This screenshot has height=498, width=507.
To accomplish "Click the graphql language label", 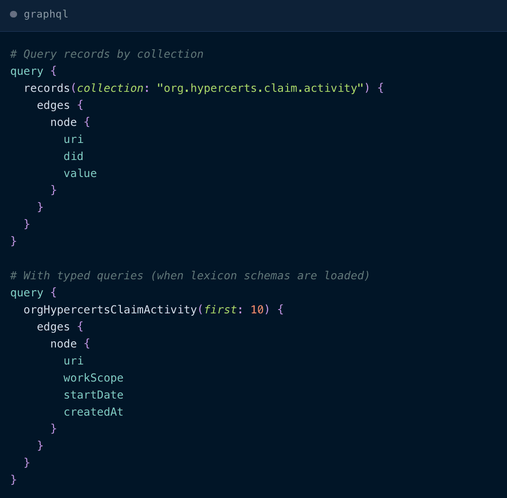I will point(46,14).
